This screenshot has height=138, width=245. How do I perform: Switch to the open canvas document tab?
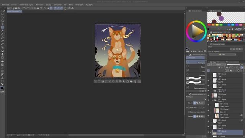[14, 11]
